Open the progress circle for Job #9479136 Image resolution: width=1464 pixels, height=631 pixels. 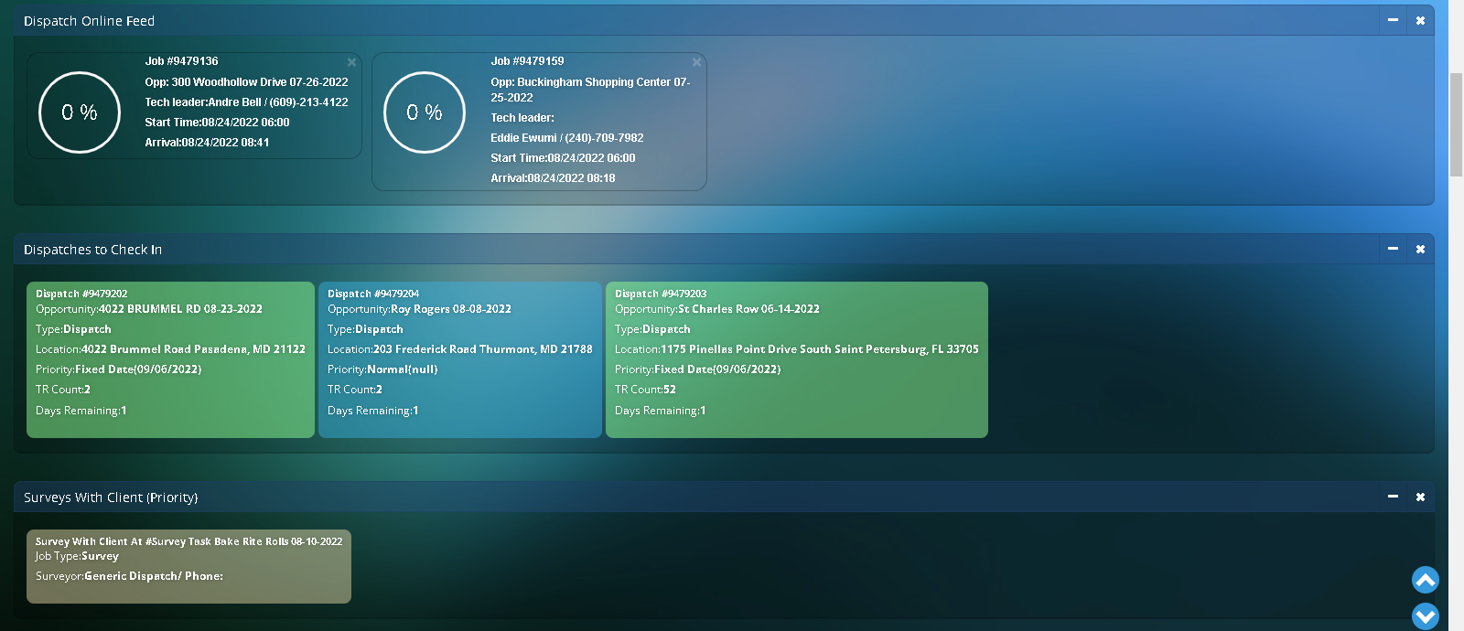click(x=80, y=112)
